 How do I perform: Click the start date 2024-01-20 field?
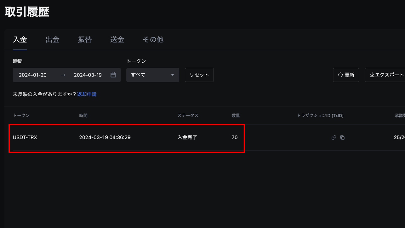(33, 75)
